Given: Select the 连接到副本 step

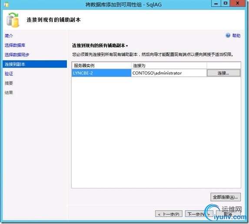Looking at the screenshot, I should 35,64.
